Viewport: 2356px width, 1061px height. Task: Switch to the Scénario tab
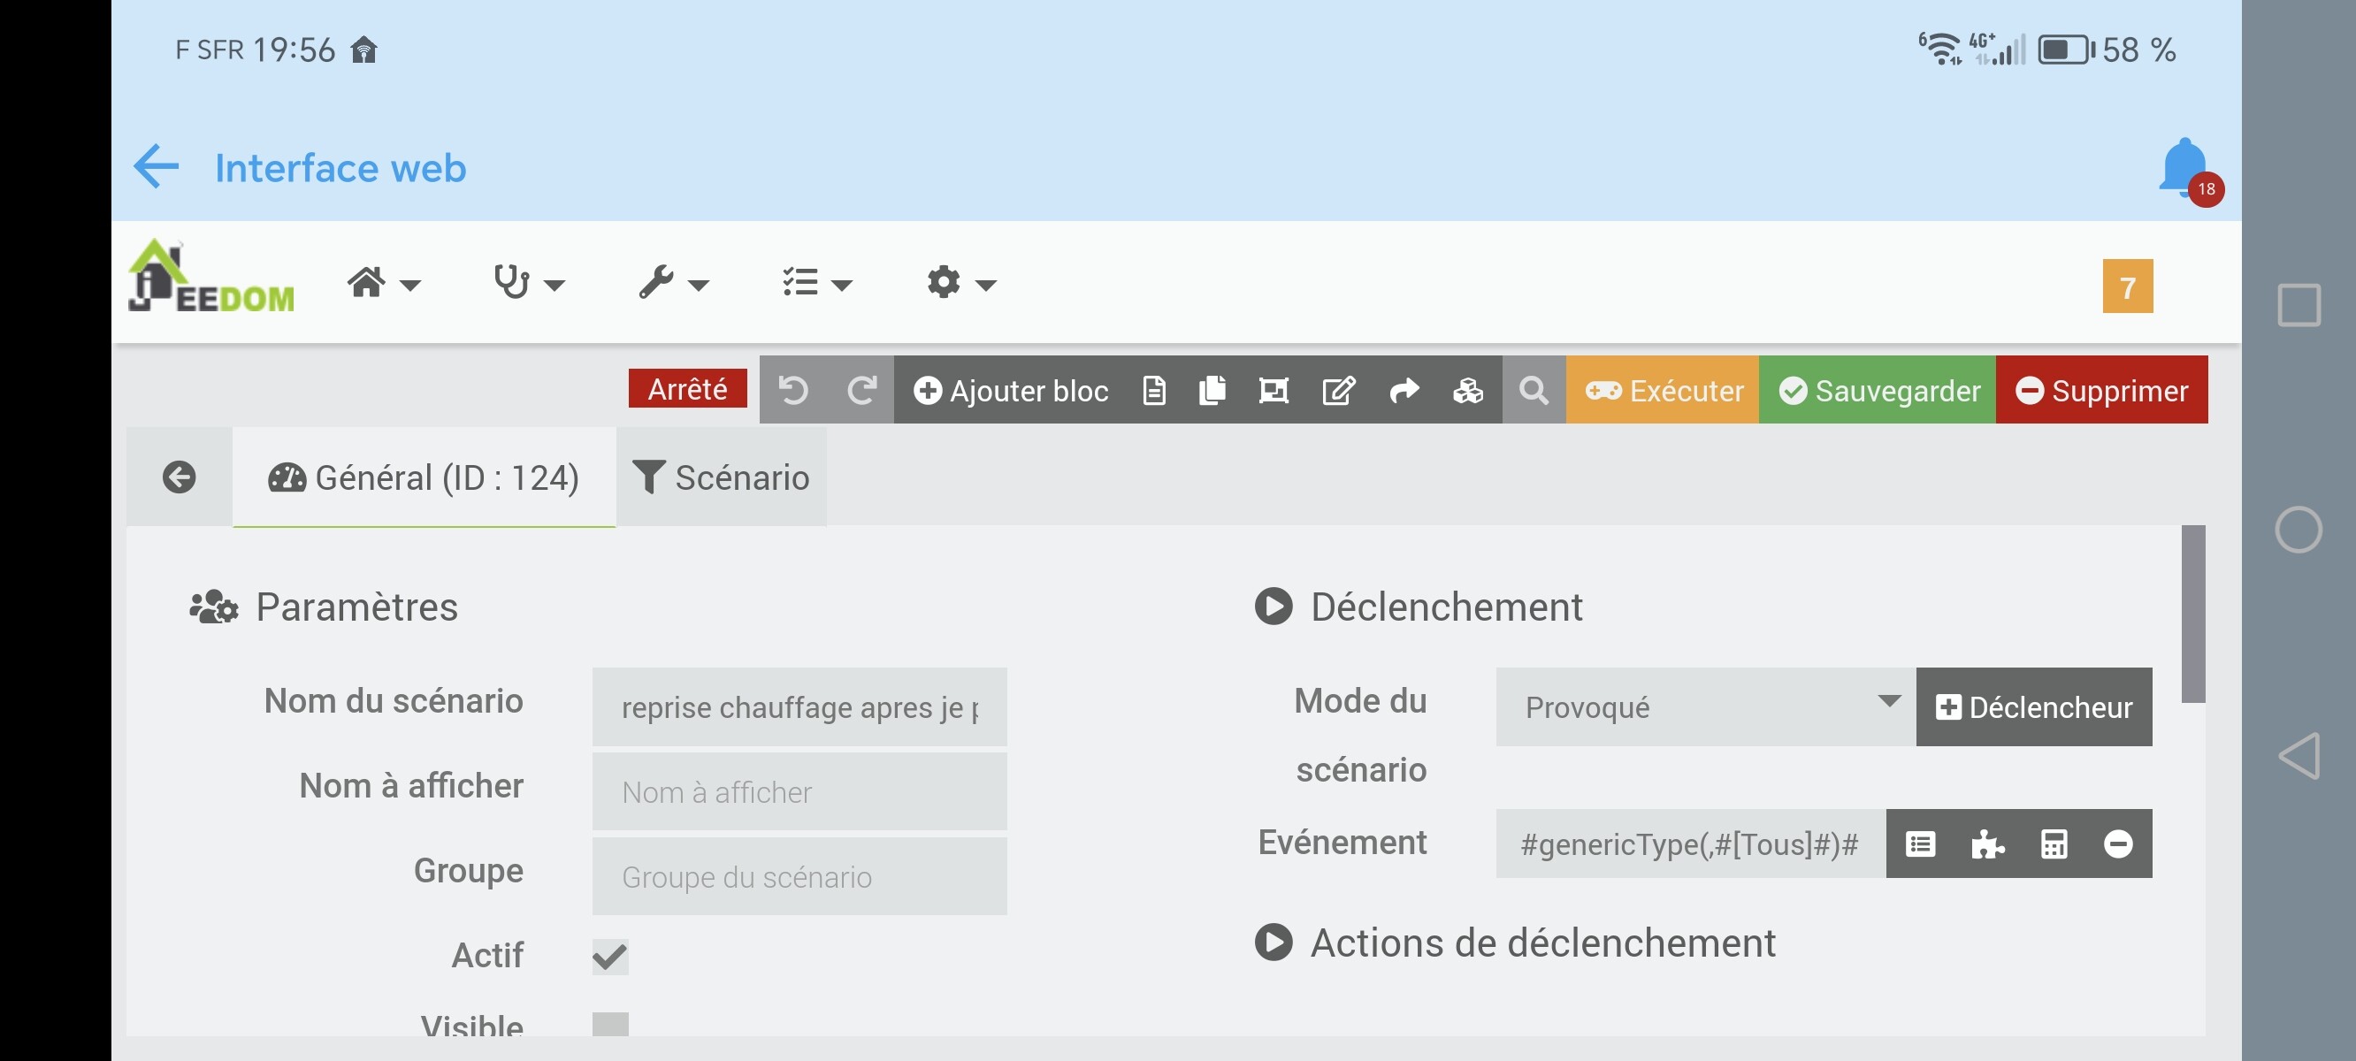721,477
